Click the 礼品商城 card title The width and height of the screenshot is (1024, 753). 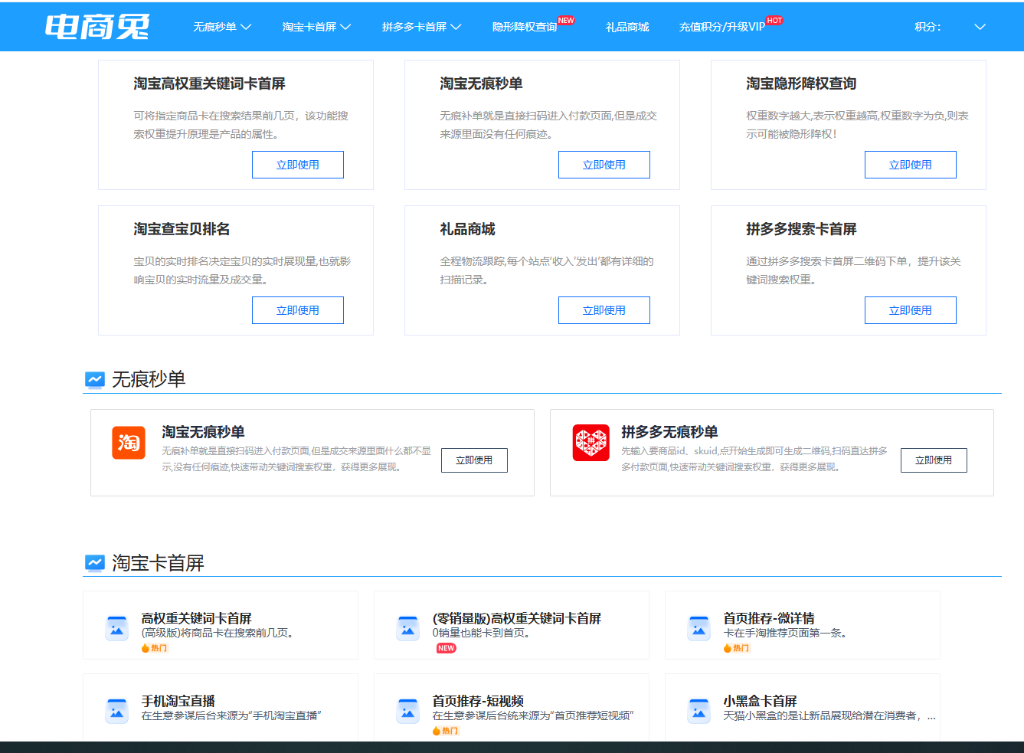pos(467,229)
